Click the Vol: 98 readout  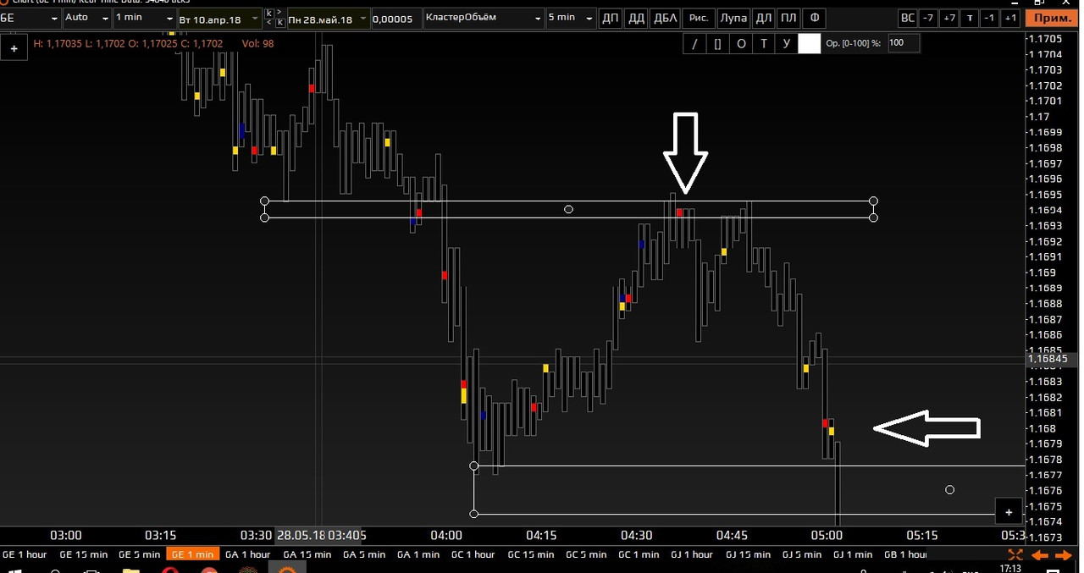257,43
